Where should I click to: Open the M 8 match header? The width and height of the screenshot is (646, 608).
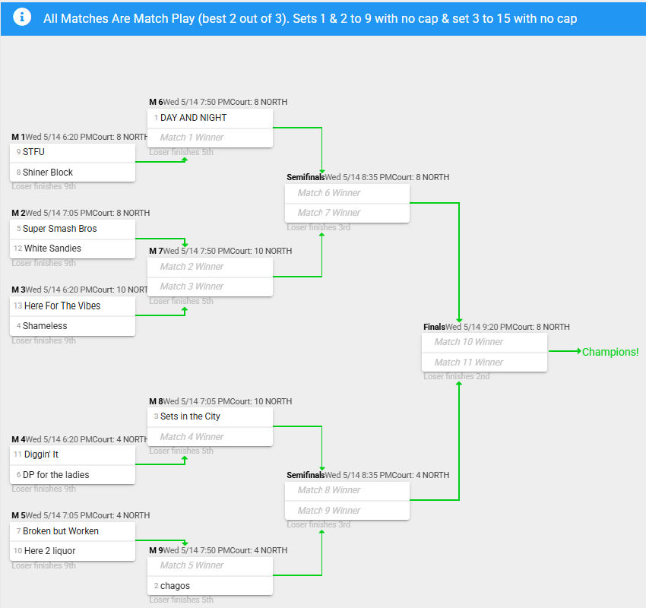[x=220, y=401]
